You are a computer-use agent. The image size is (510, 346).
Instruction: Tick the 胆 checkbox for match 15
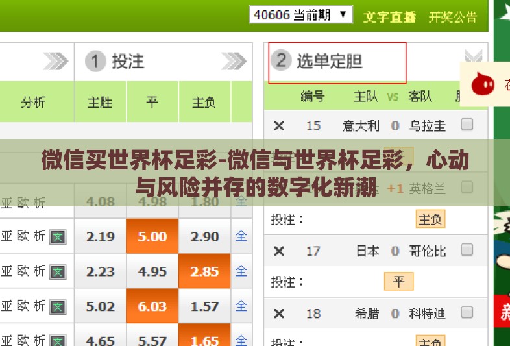click(x=467, y=125)
